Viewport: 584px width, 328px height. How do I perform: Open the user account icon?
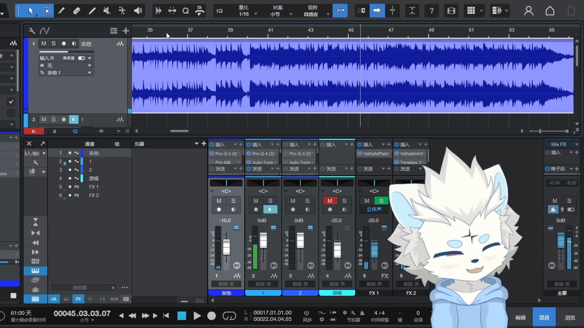coord(529,11)
